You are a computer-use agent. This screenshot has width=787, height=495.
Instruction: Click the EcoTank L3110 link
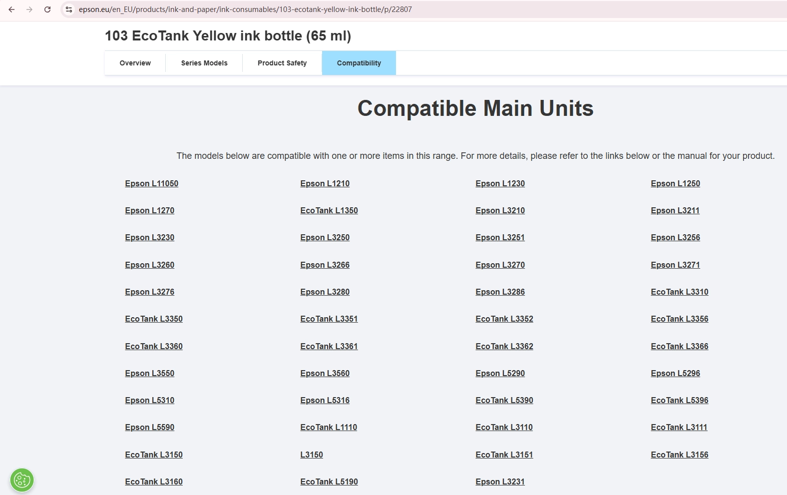click(504, 427)
